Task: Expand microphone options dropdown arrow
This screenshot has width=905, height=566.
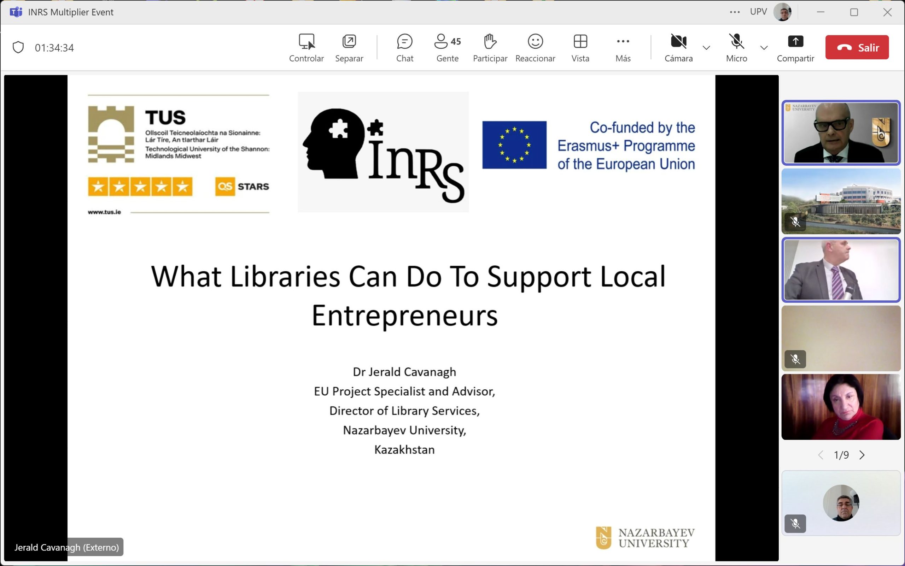Action: point(764,48)
